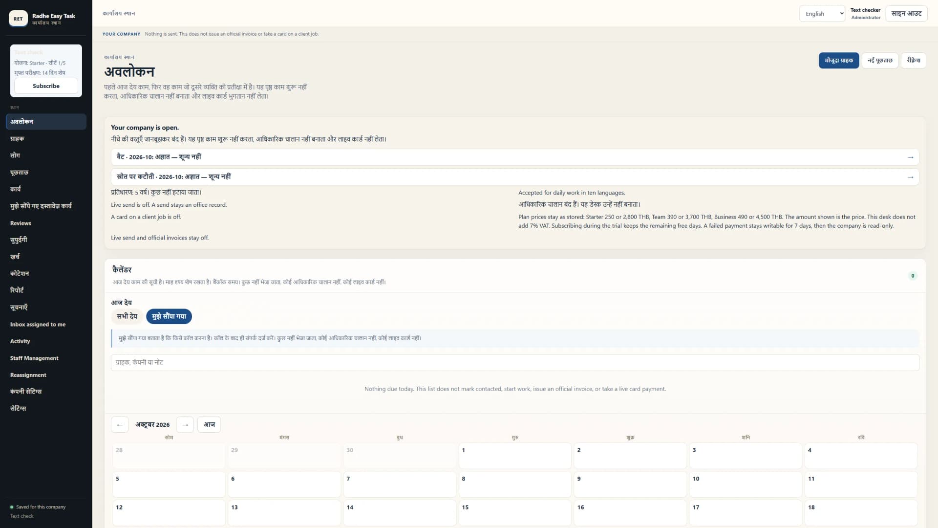
Task: Open Reassignment in the sidebar
Action: click(46, 375)
